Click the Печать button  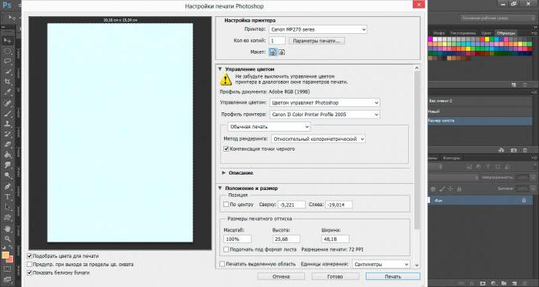[393, 277]
